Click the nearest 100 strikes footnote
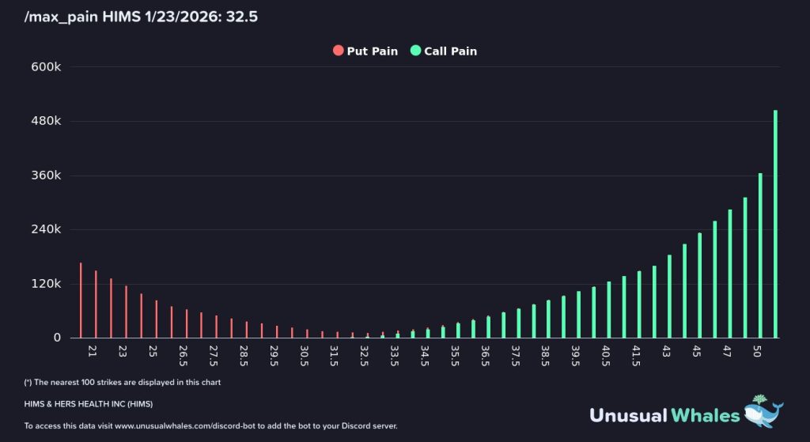The height and width of the screenshot is (442, 810). point(123,382)
